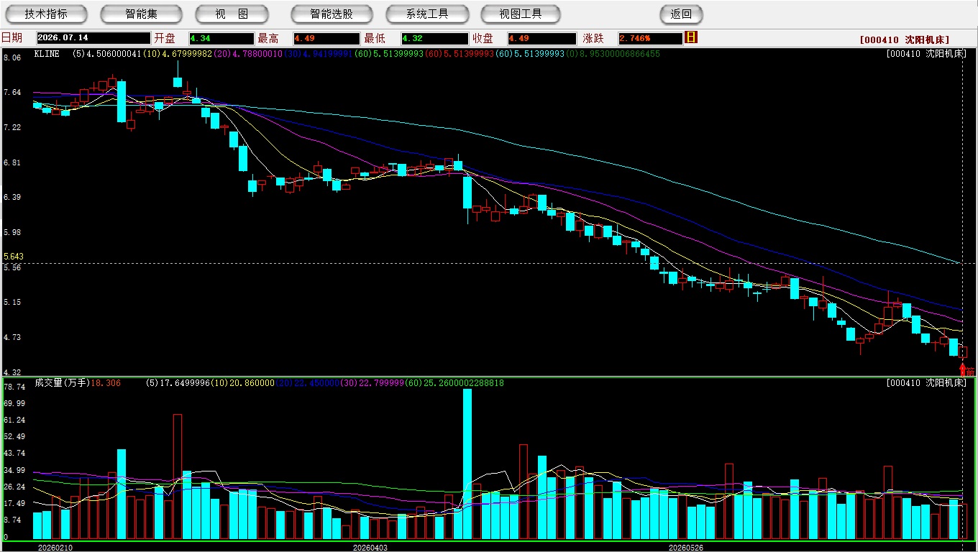Click the 5.15 price axis label

coord(12,303)
